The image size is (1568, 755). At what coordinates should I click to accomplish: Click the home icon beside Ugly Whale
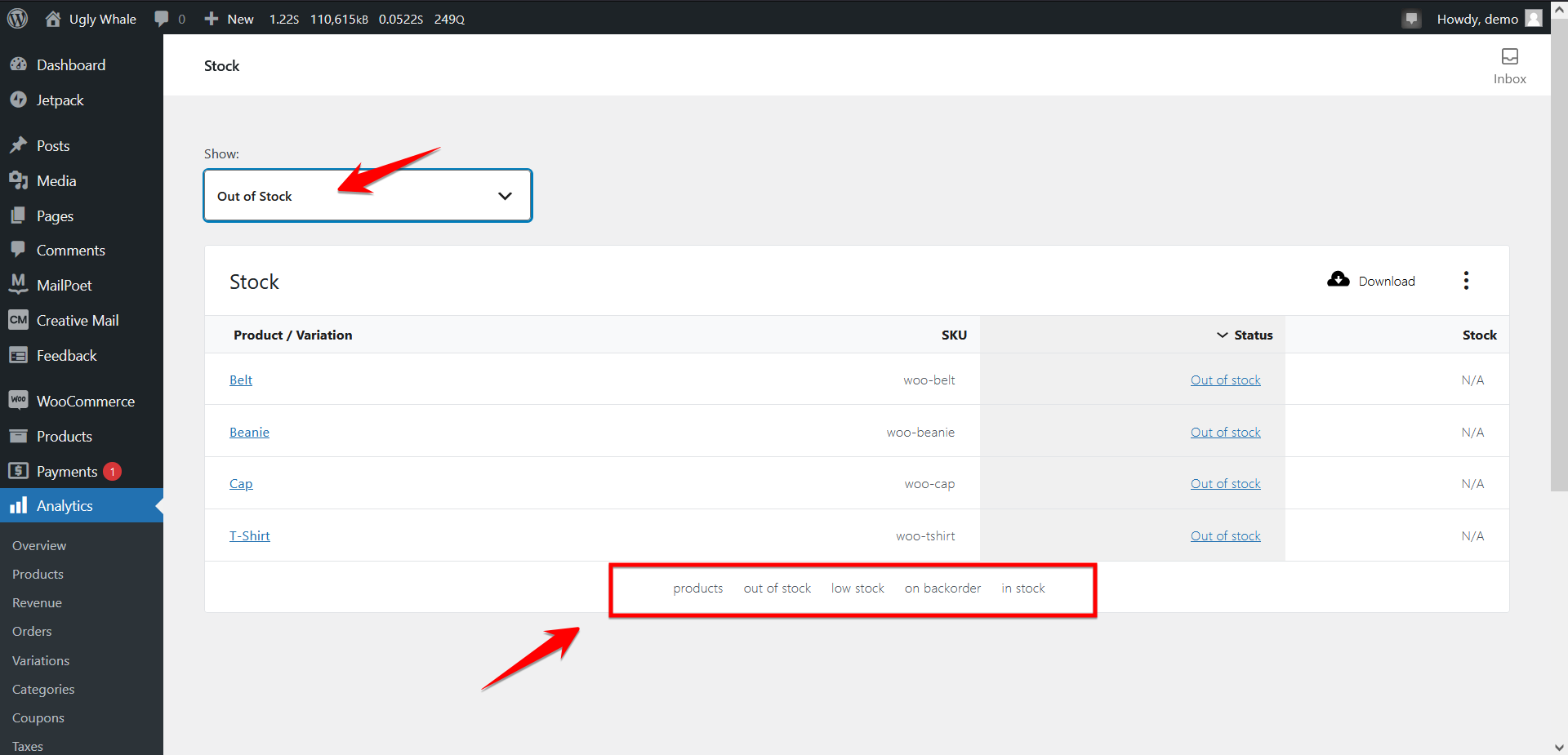coord(53,18)
